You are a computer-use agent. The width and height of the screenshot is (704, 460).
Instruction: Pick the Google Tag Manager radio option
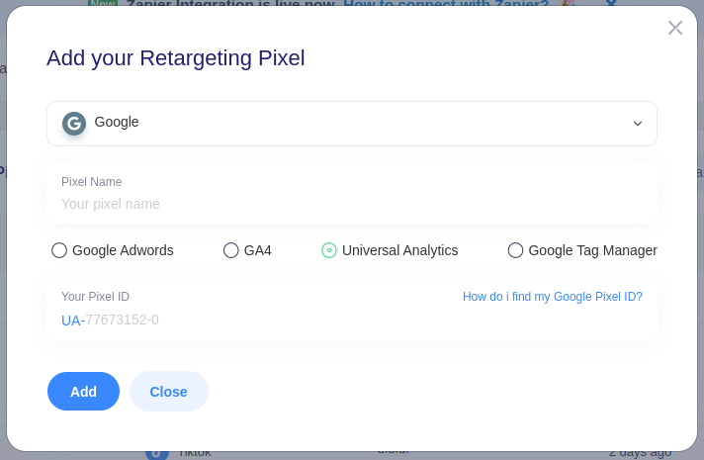pos(515,250)
